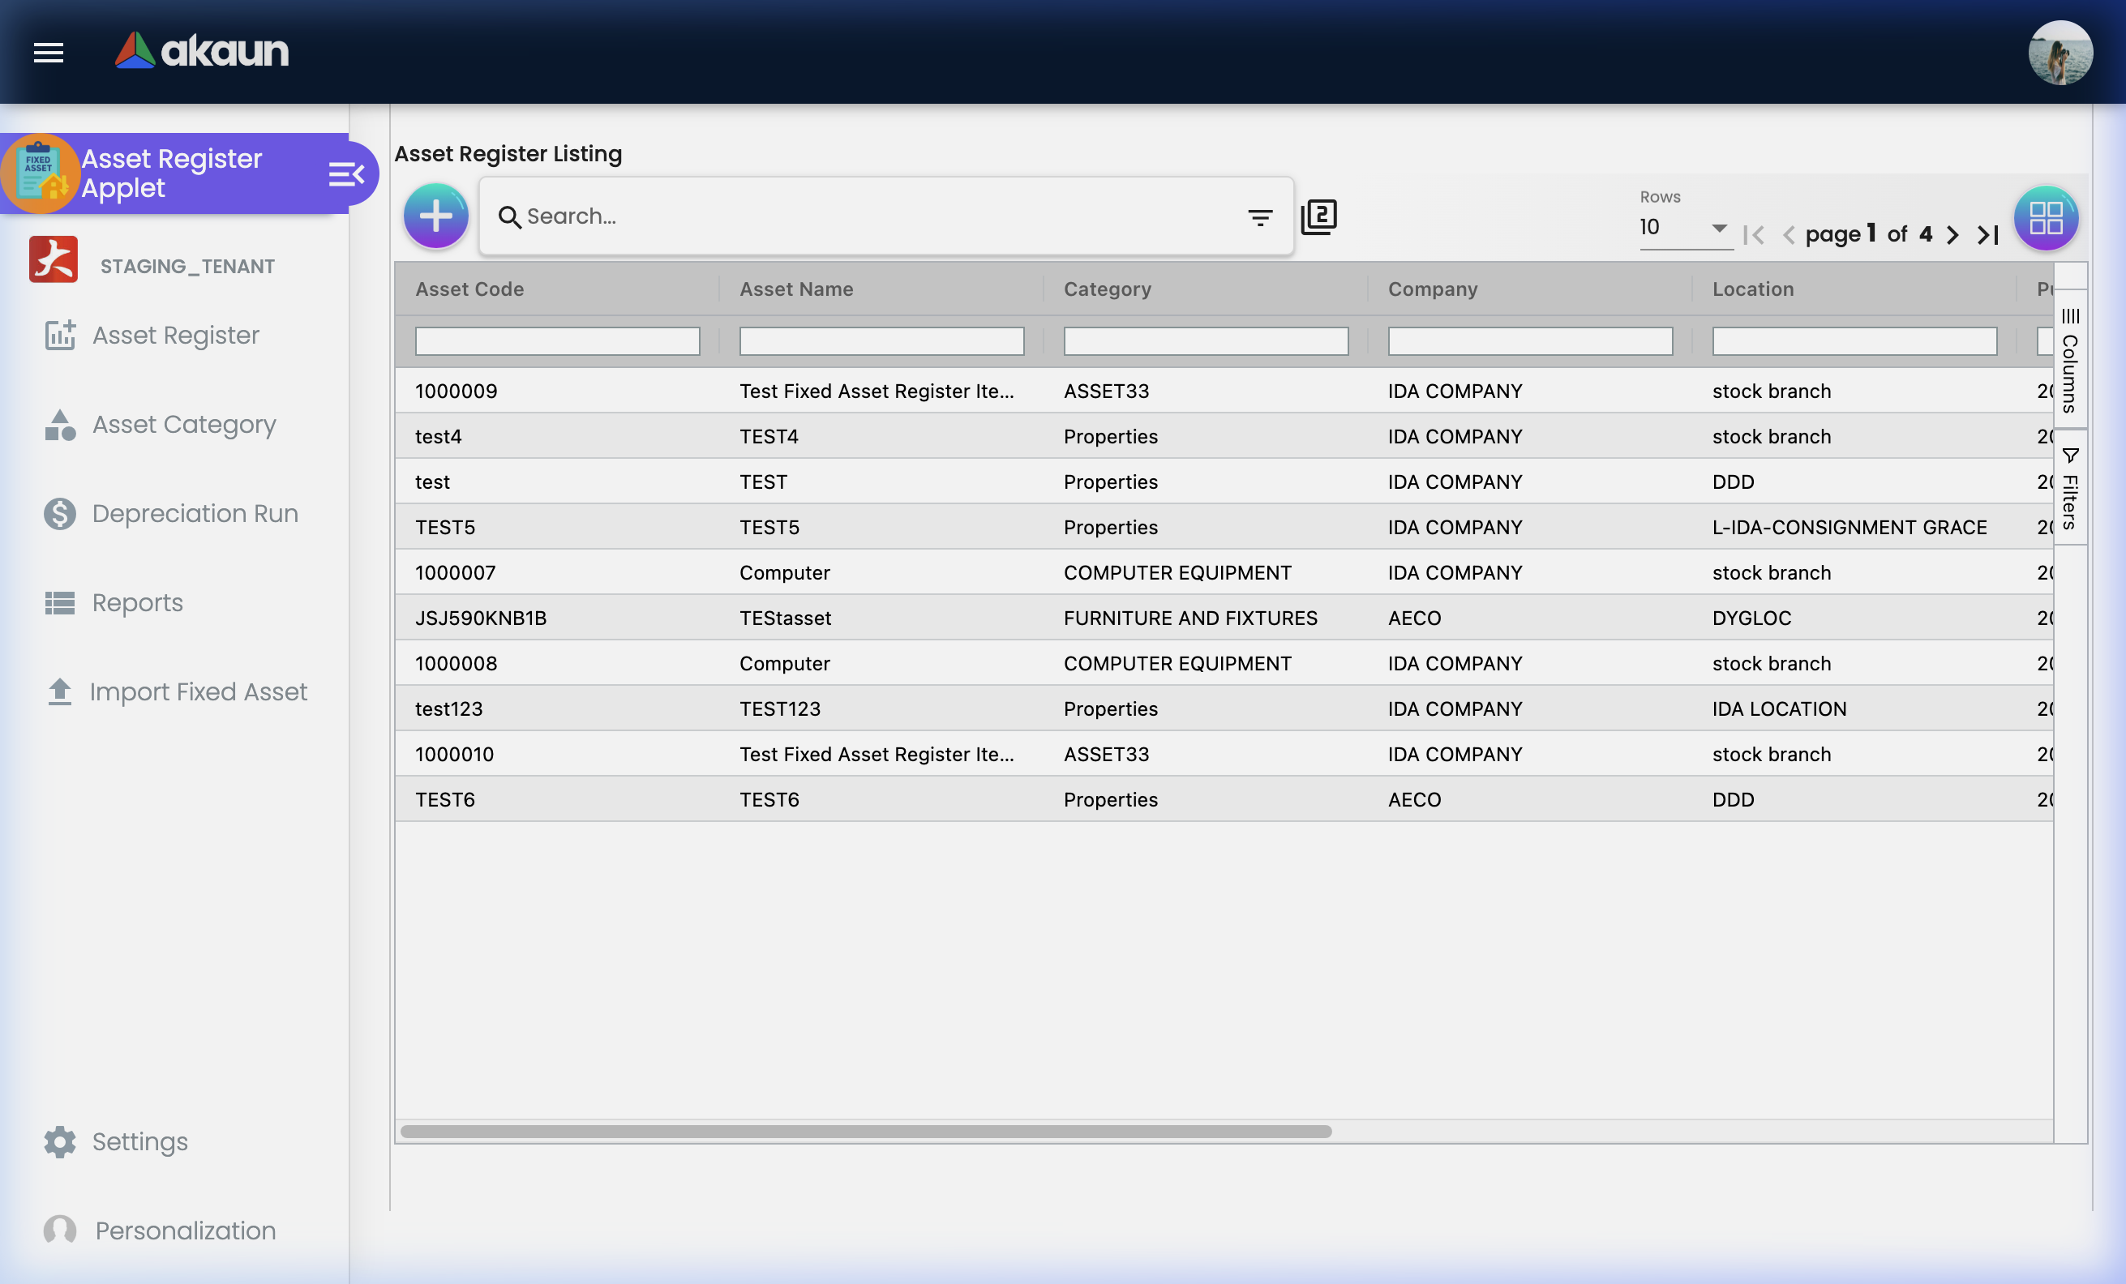The height and width of the screenshot is (1284, 2126).
Task: Click into the Asset Code filter field
Action: pos(556,340)
